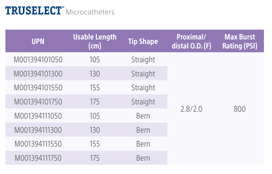The image size is (272, 174).
Task: Select UPN M001394111300 cell
Action: (x=38, y=130)
